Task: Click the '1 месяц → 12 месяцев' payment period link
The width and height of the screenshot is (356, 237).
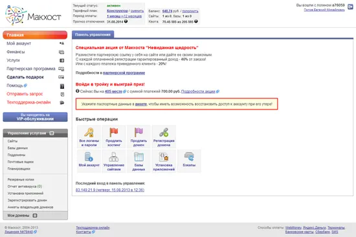Action: click(x=124, y=16)
